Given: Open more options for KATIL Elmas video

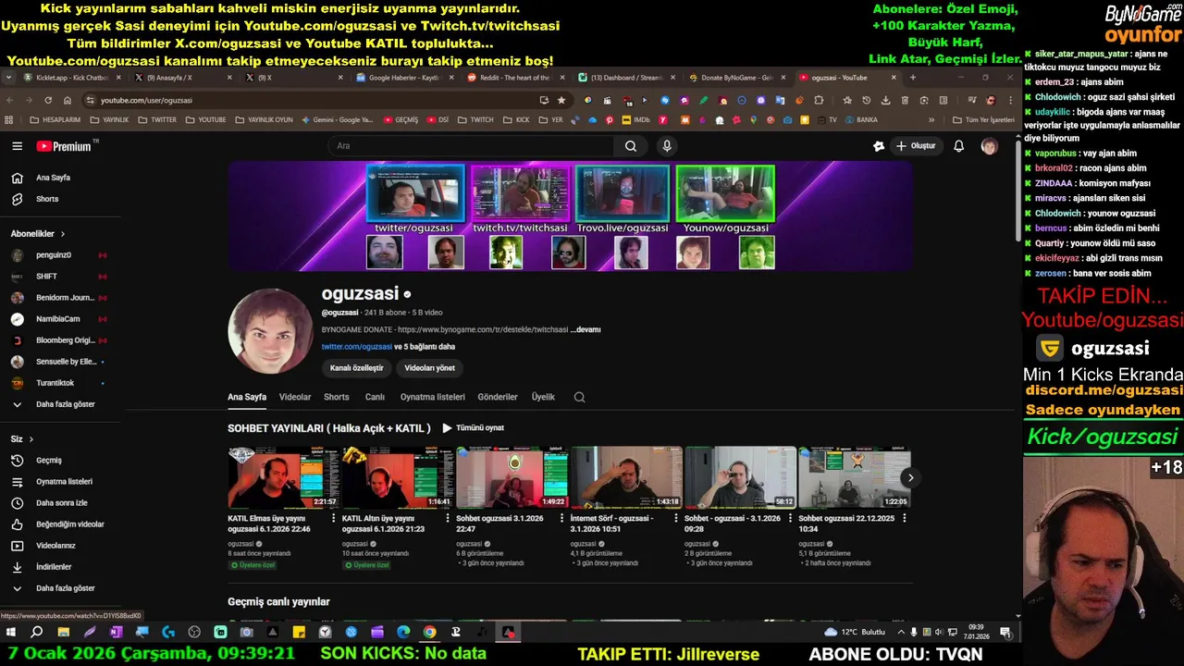Looking at the screenshot, I should tap(334, 519).
